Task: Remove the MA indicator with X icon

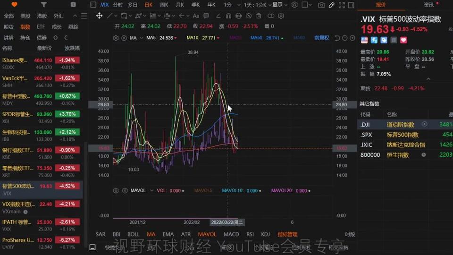Action: 124,38
